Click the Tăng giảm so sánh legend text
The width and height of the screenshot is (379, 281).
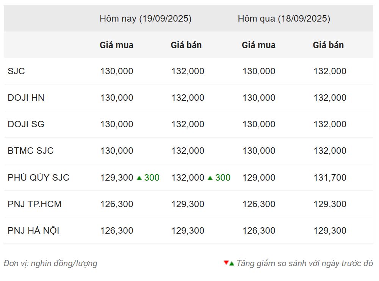pos(305,263)
